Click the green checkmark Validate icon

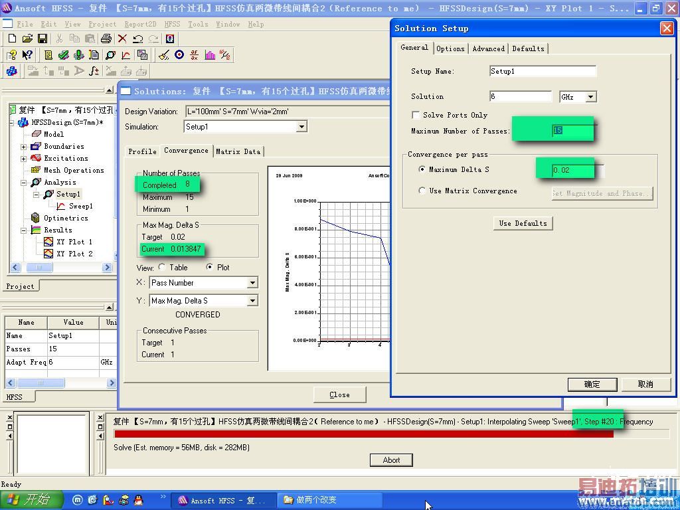tap(63, 55)
